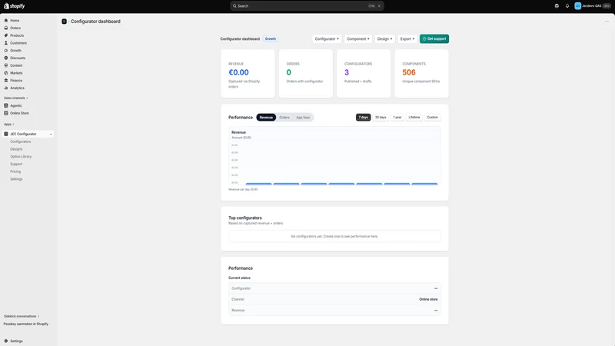615x346 pixels.
Task: Open Analytics chart icon
Action: point(6,88)
